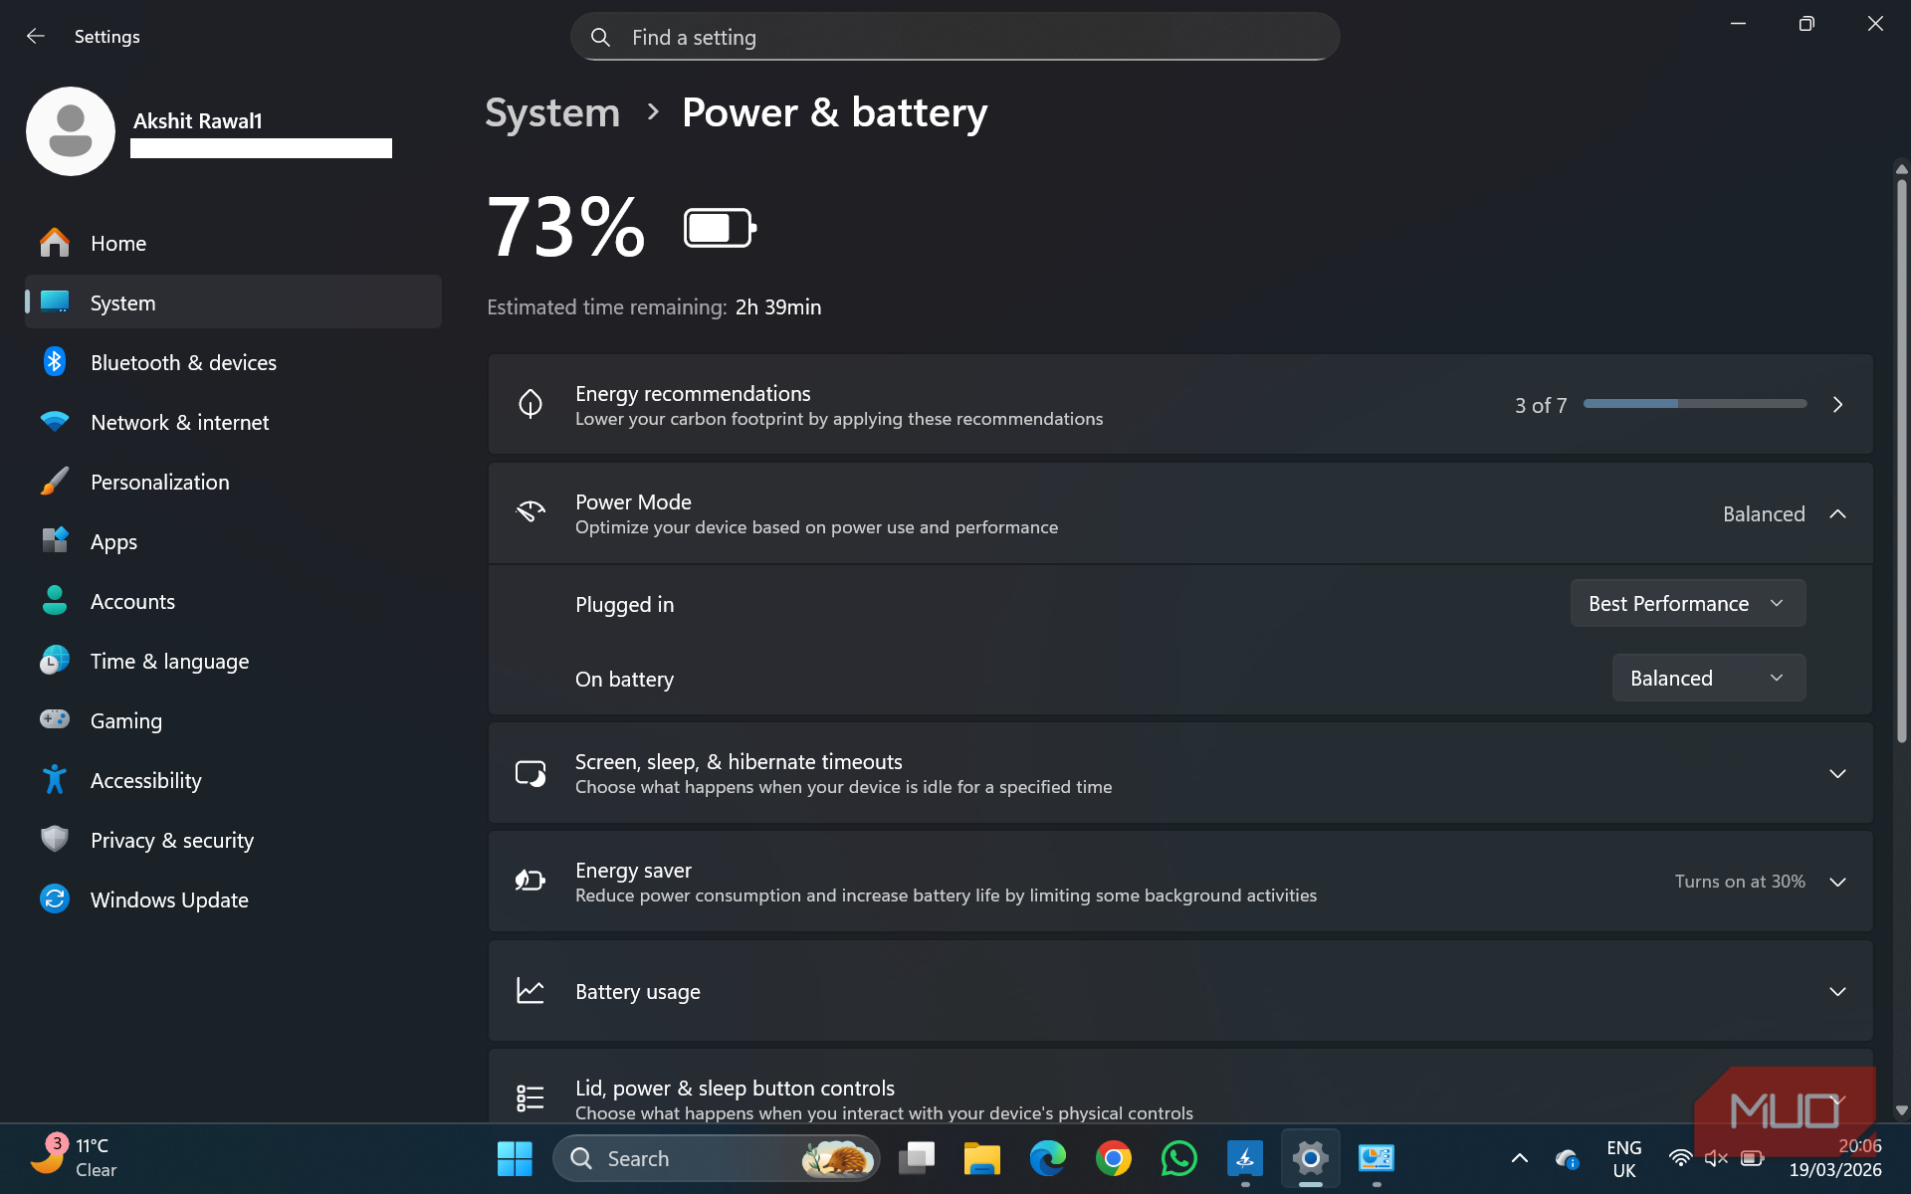Open Windows Update settings

tap(233, 899)
